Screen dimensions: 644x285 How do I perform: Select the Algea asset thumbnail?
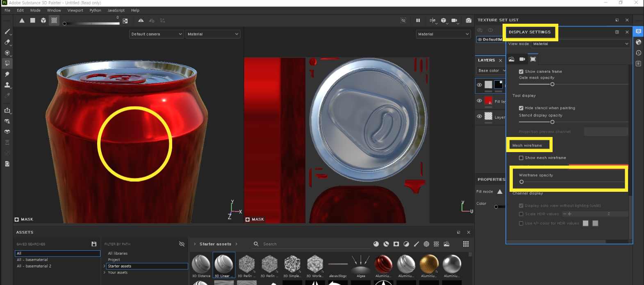(361, 265)
